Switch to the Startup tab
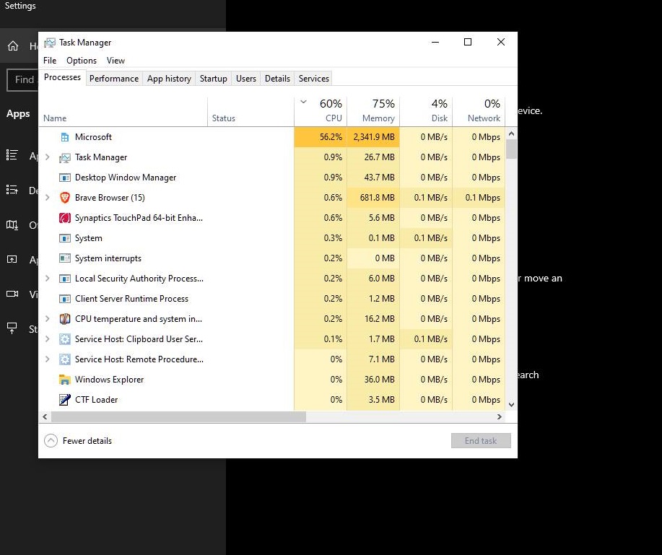The image size is (662, 555). (213, 78)
